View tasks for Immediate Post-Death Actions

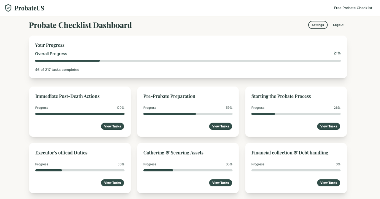[x=112, y=126]
